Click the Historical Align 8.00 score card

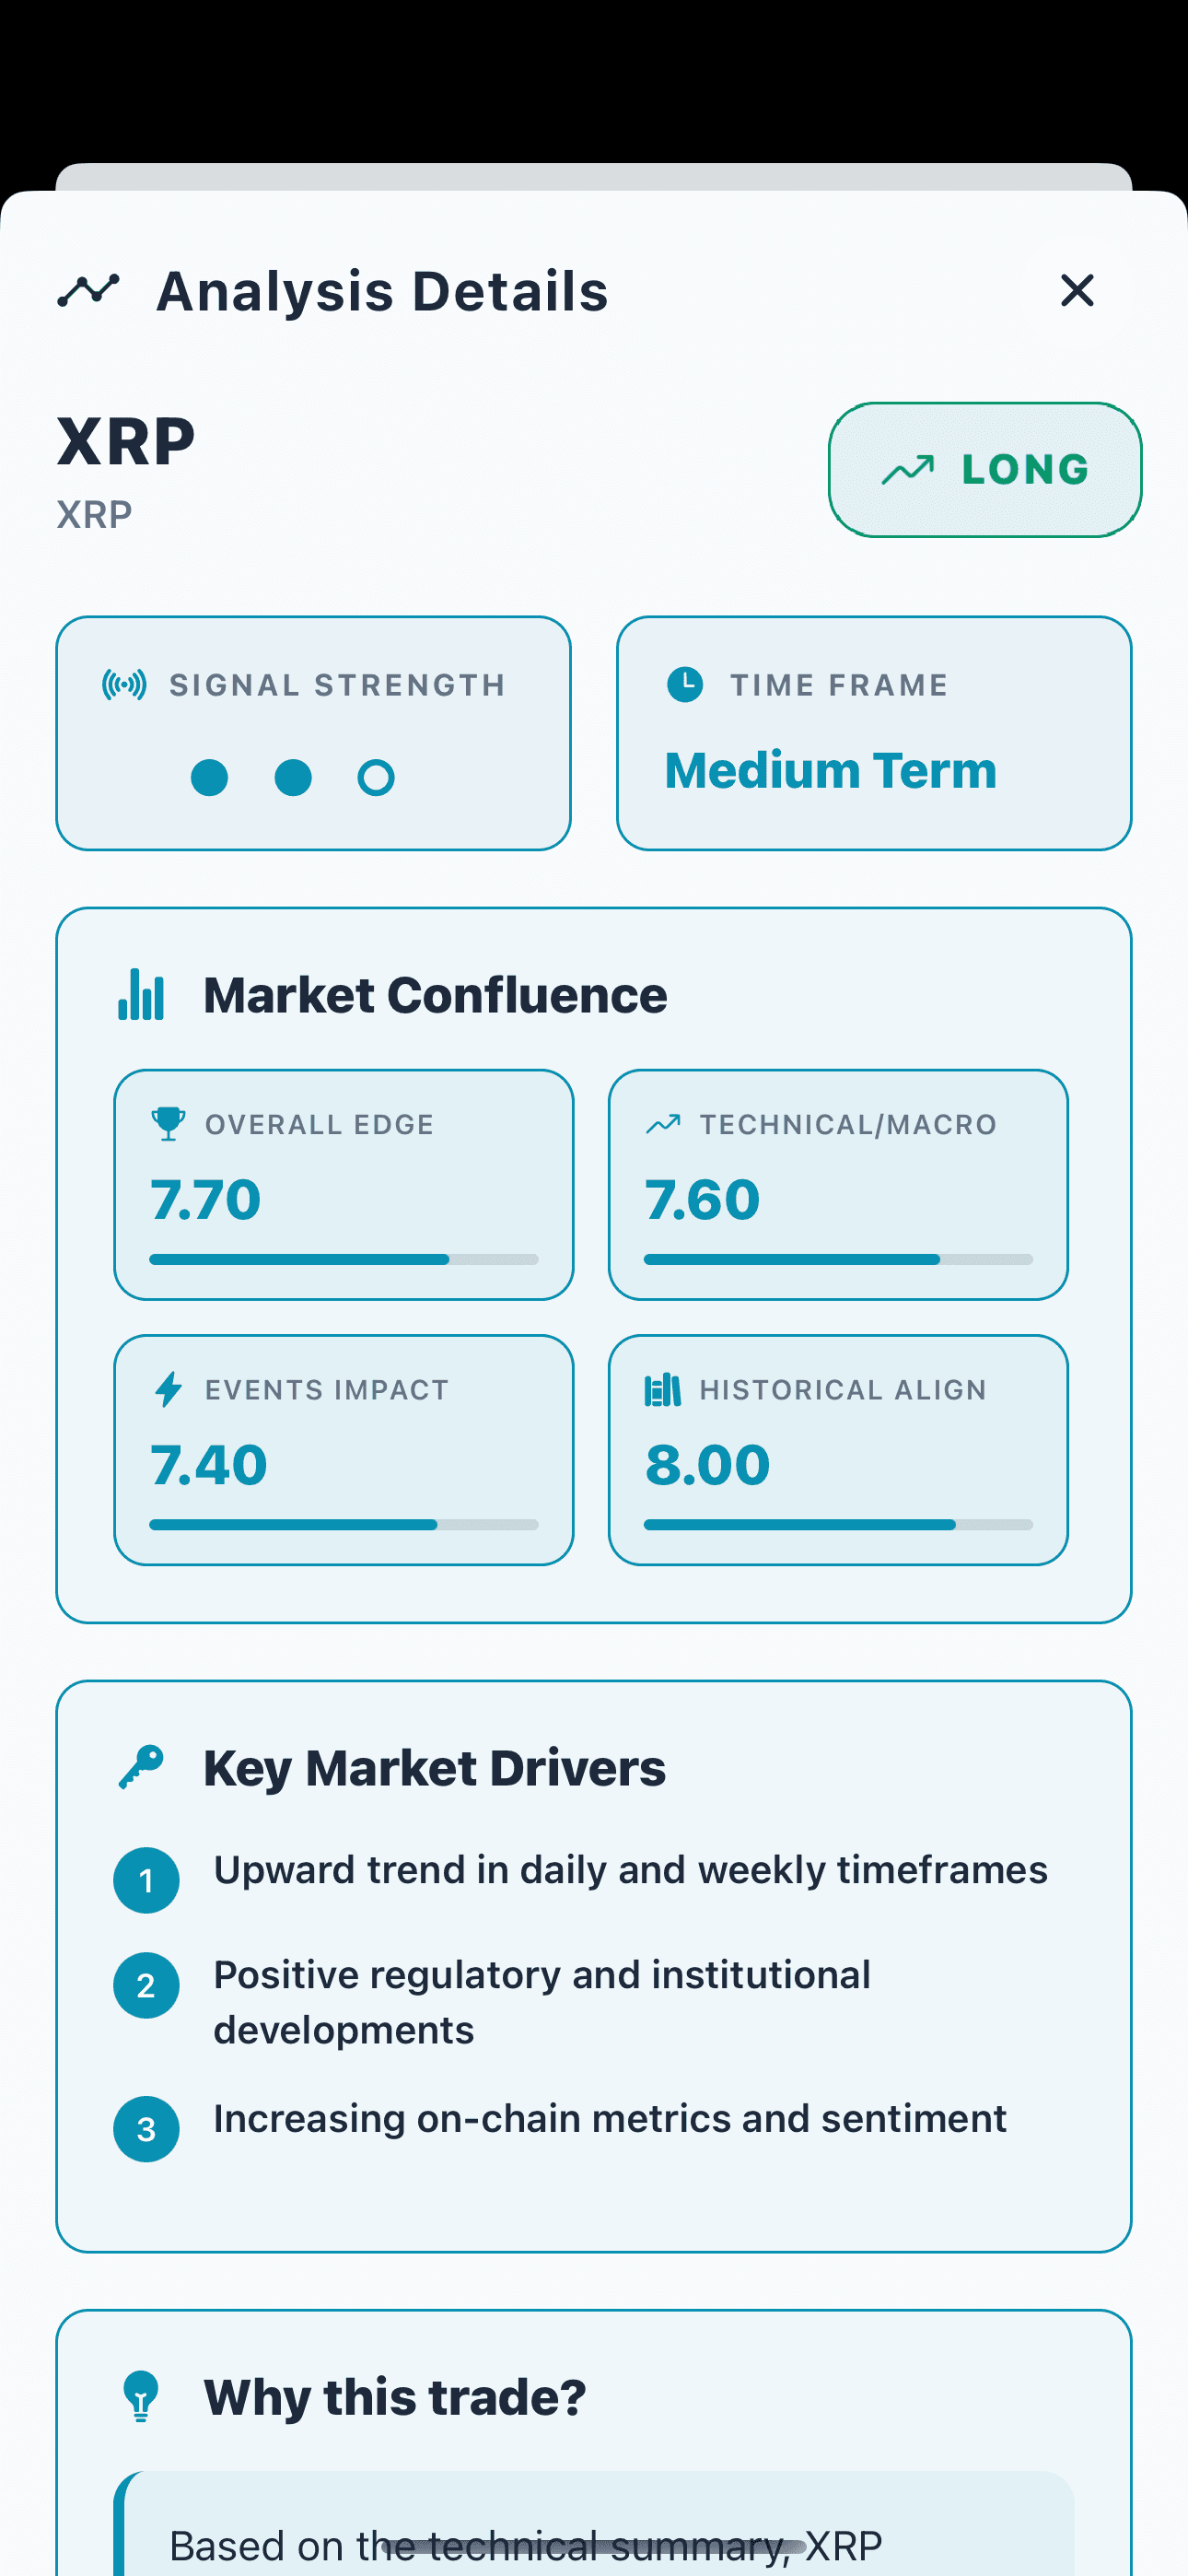tap(838, 1450)
